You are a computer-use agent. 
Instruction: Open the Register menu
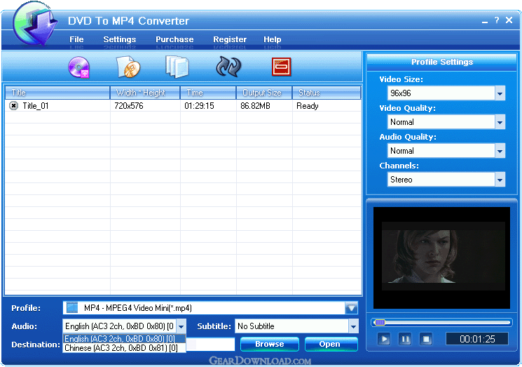pos(230,39)
